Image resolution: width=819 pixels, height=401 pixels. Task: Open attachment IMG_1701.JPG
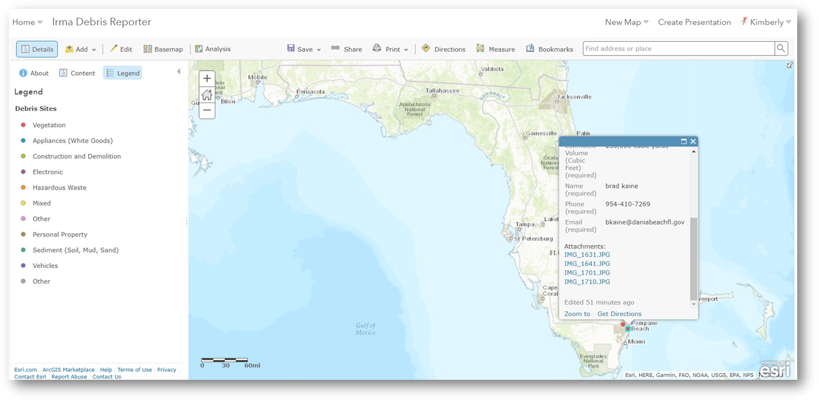coord(587,273)
